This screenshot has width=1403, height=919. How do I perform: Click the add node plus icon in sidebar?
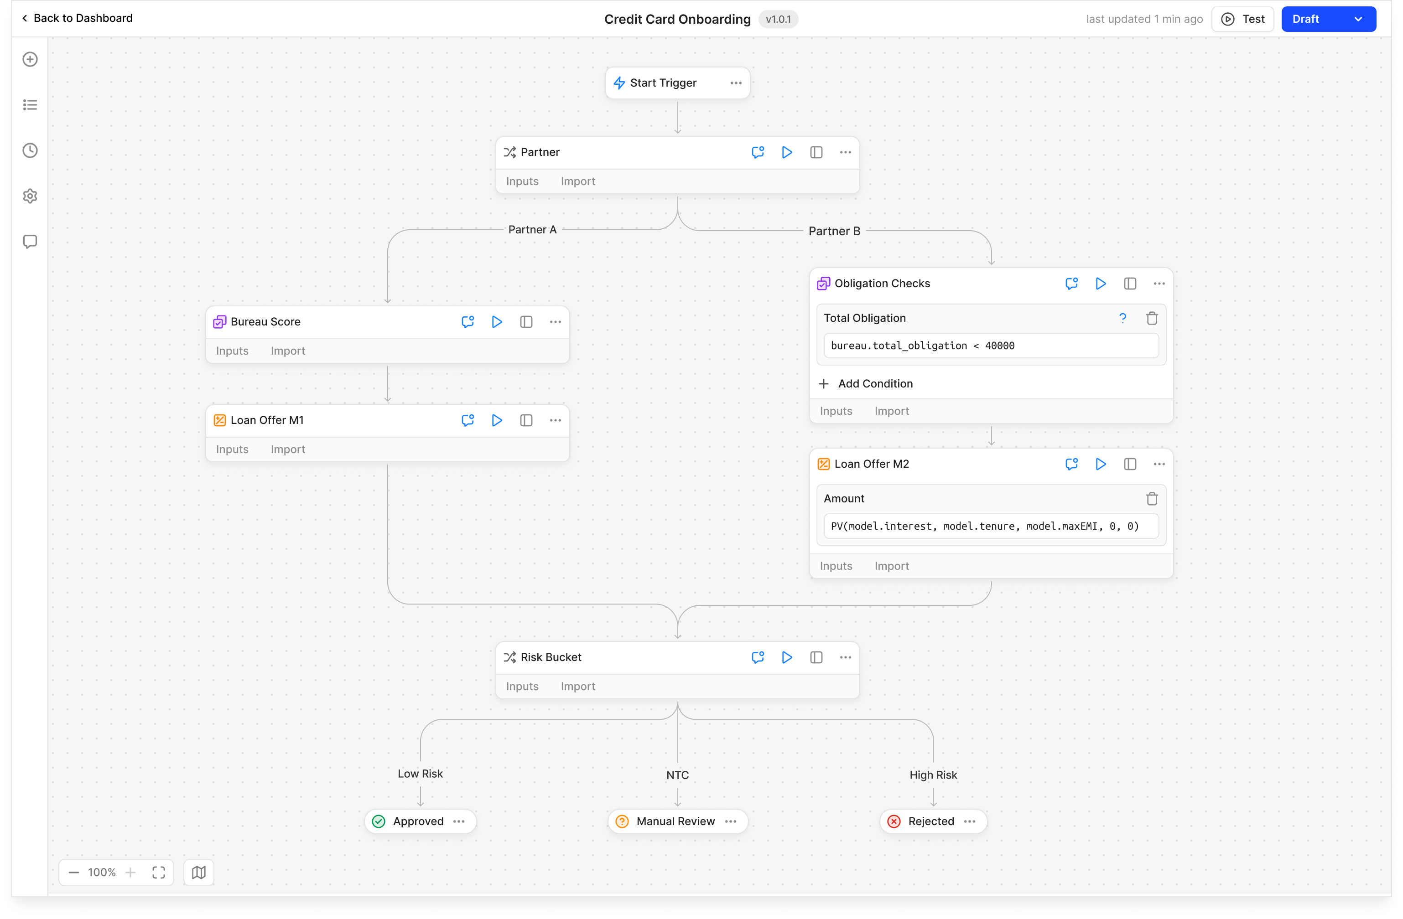pyautogui.click(x=30, y=60)
